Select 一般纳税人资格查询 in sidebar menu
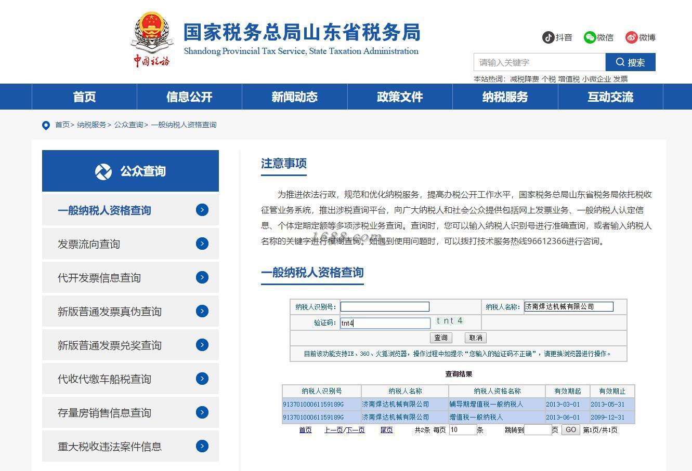692x471 pixels. [x=130, y=210]
